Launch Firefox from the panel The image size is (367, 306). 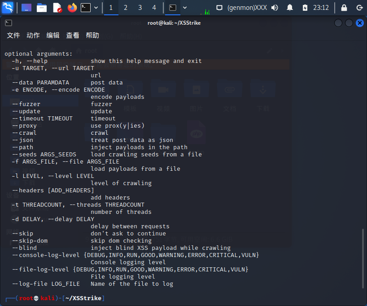pos(72,8)
